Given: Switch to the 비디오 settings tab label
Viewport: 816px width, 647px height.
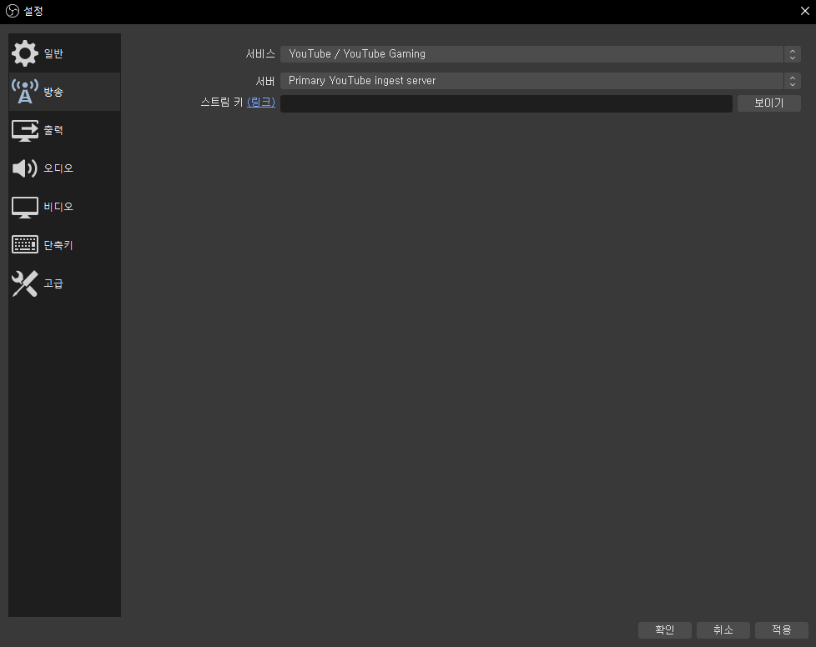Looking at the screenshot, I should (x=58, y=207).
